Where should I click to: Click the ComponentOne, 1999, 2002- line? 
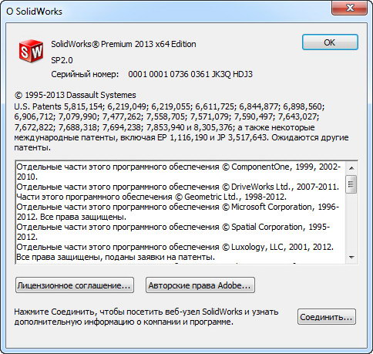tap(179, 167)
